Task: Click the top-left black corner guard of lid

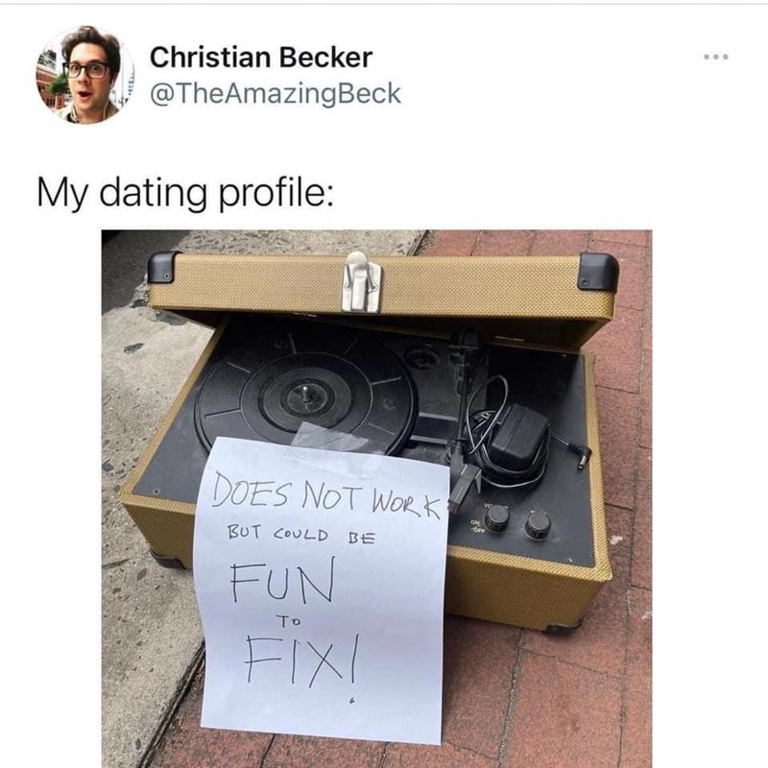Action: tap(163, 268)
